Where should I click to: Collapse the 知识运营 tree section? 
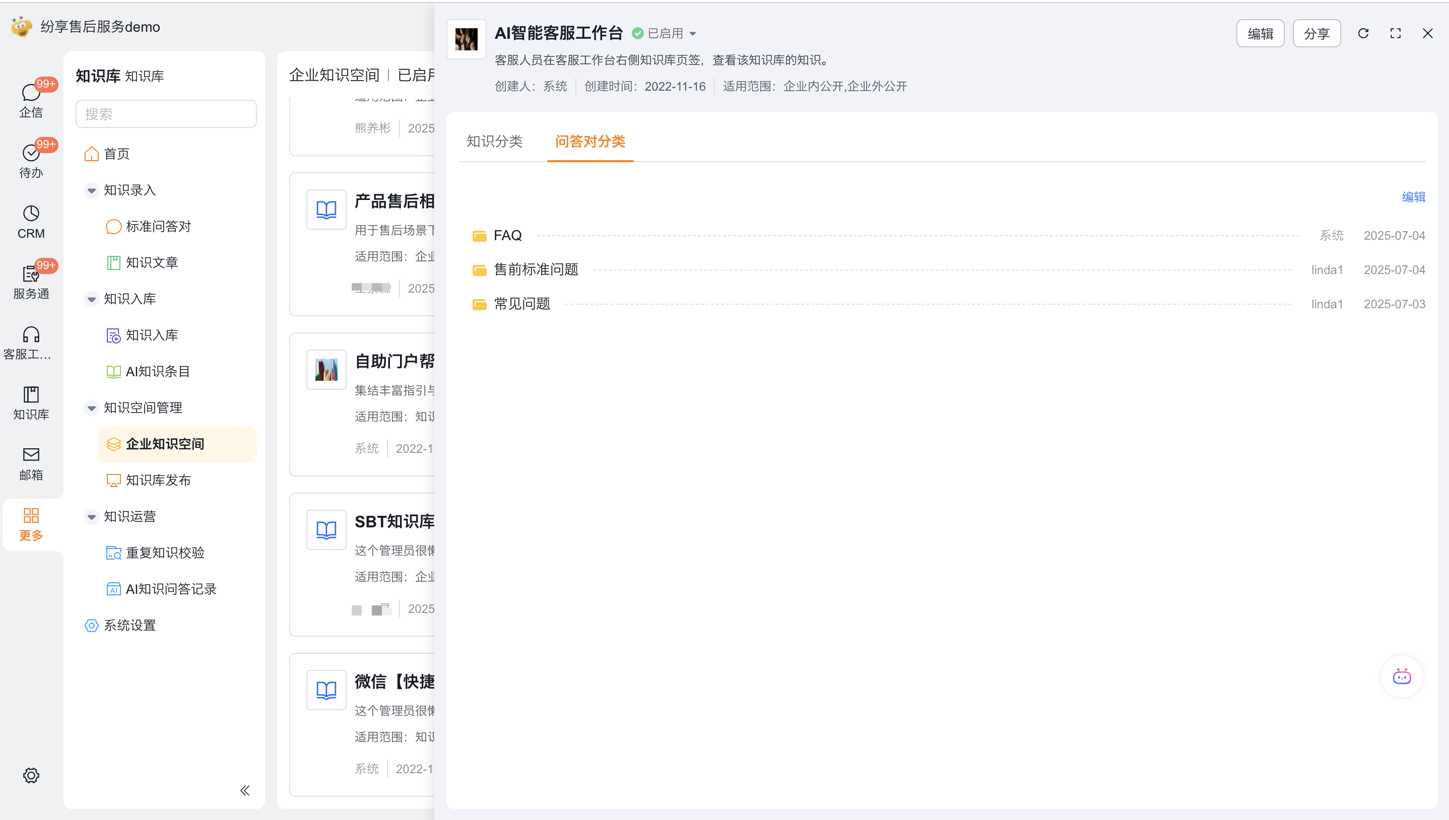[91, 516]
